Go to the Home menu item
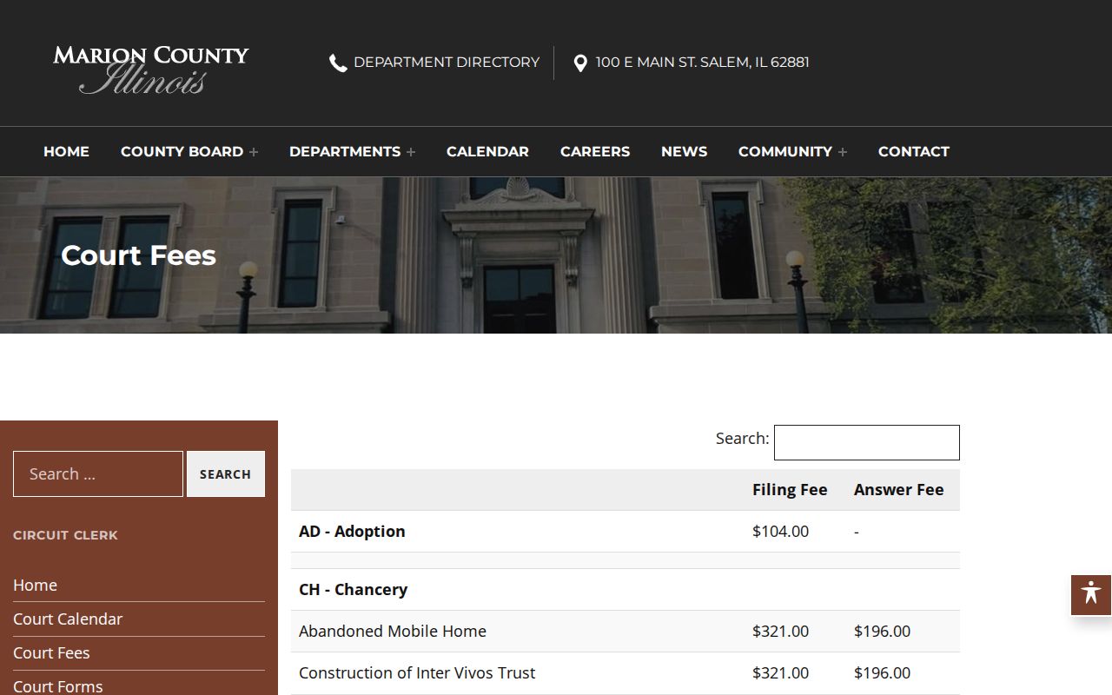 [66, 151]
